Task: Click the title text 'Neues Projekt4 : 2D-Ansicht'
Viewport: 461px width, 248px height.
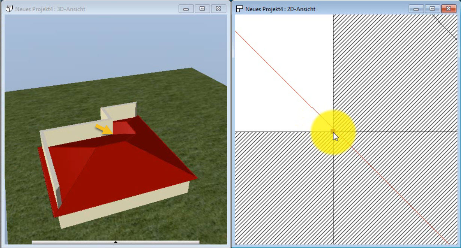Action: point(280,9)
